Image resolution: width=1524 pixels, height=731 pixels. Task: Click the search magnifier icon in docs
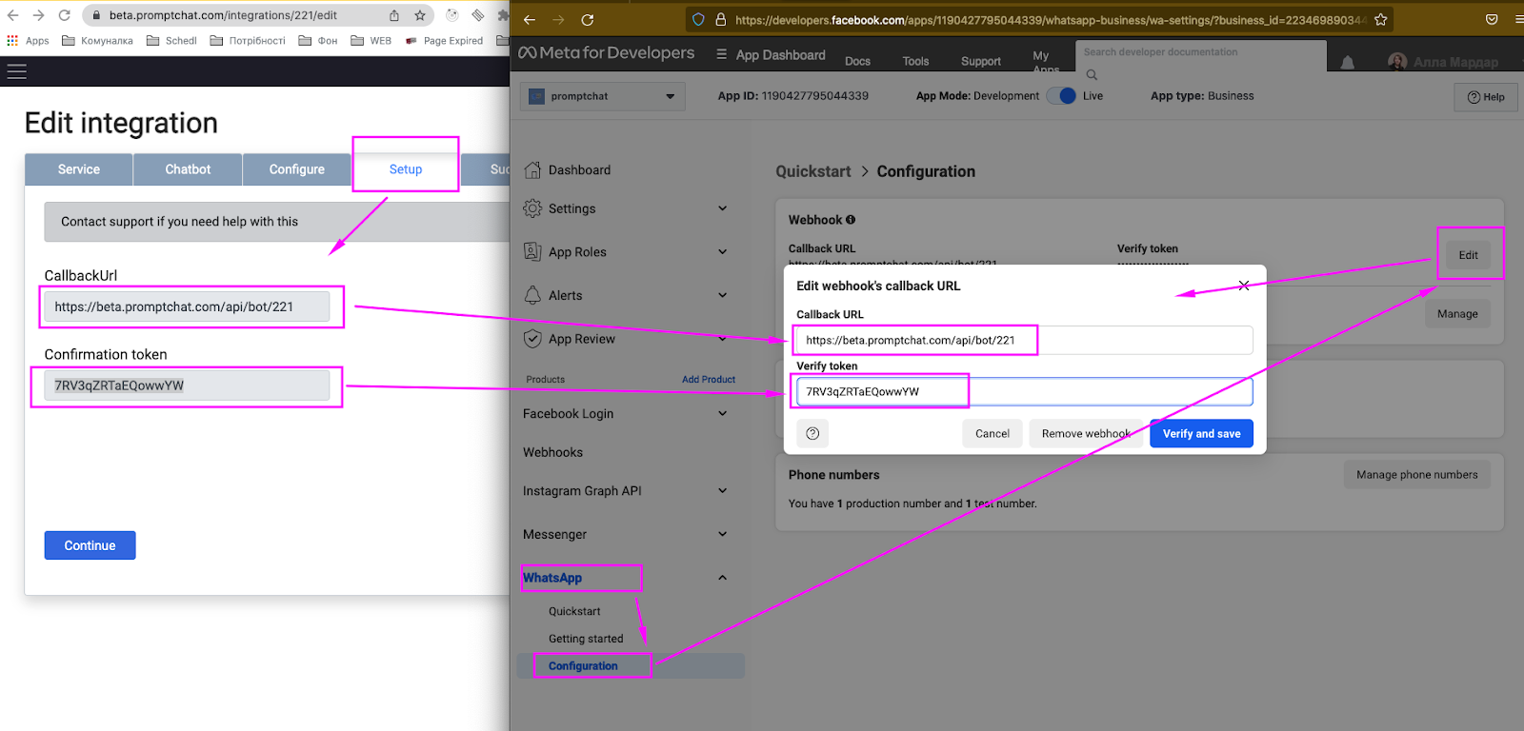(1092, 74)
